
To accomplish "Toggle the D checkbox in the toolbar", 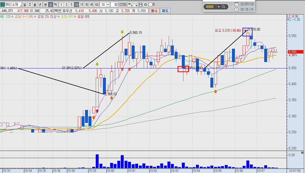I will pos(150,5).
